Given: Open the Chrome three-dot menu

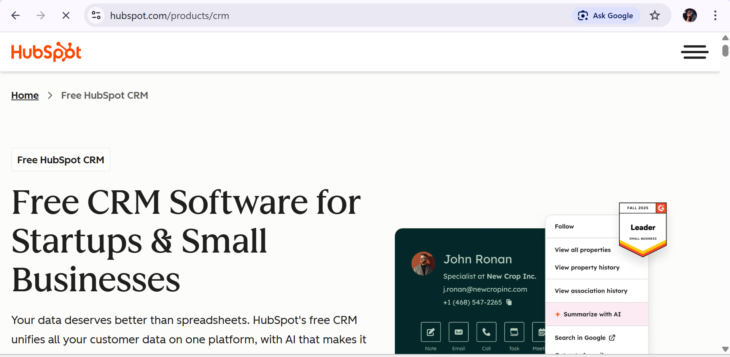Looking at the screenshot, I should click(716, 15).
